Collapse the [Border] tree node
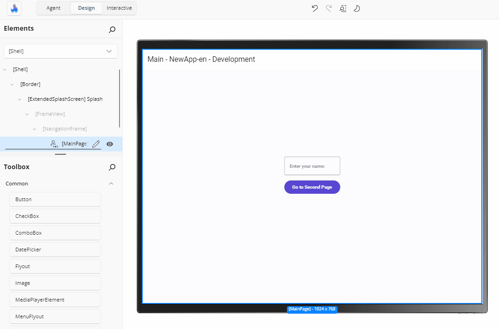499x329 pixels. pyautogui.click(x=12, y=84)
